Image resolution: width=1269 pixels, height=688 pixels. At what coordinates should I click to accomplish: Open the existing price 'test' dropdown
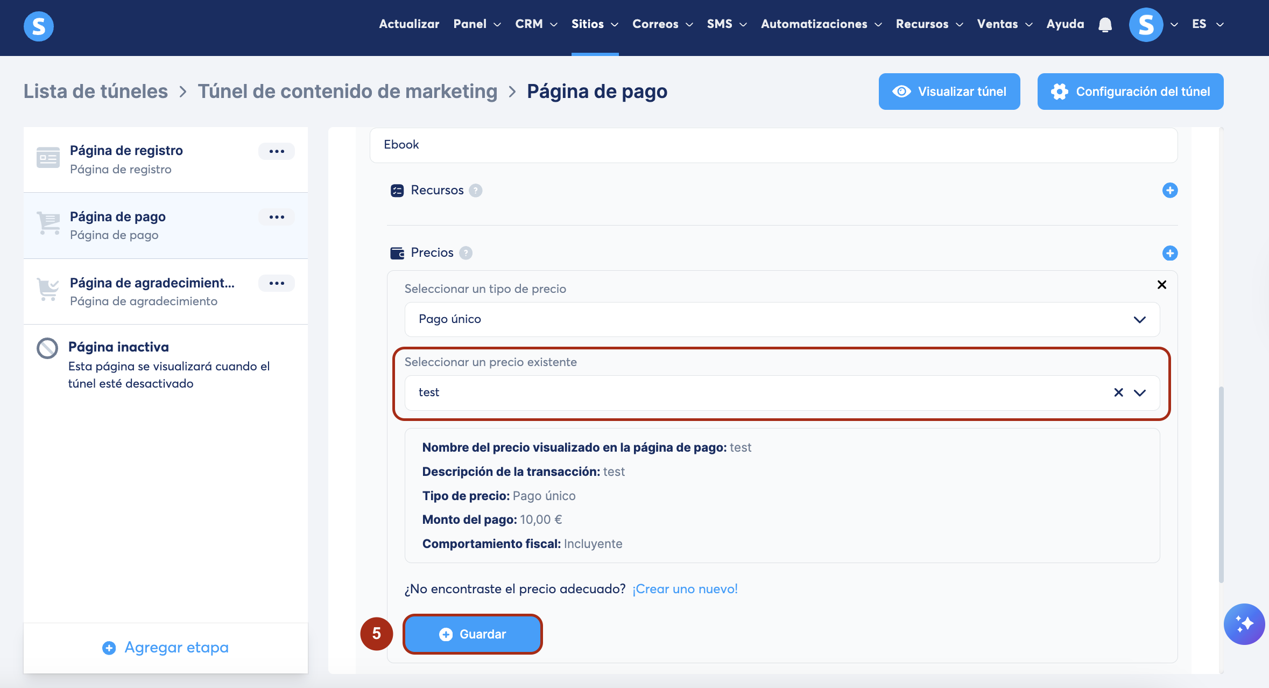[1139, 392]
